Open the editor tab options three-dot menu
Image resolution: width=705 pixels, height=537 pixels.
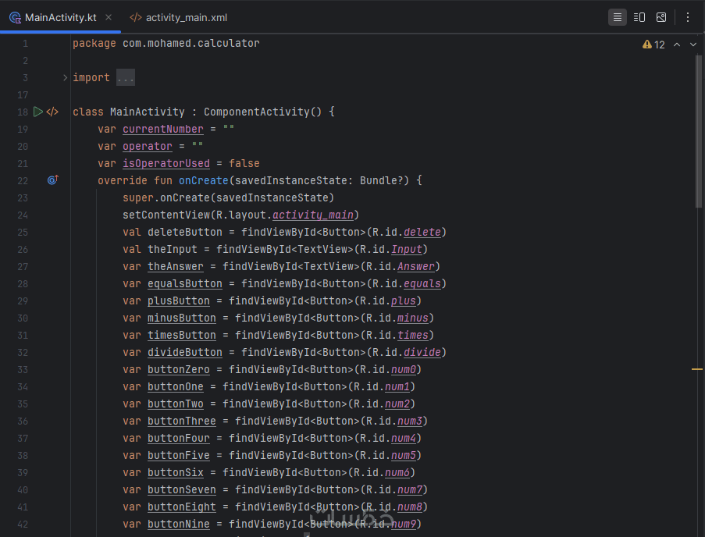click(688, 17)
